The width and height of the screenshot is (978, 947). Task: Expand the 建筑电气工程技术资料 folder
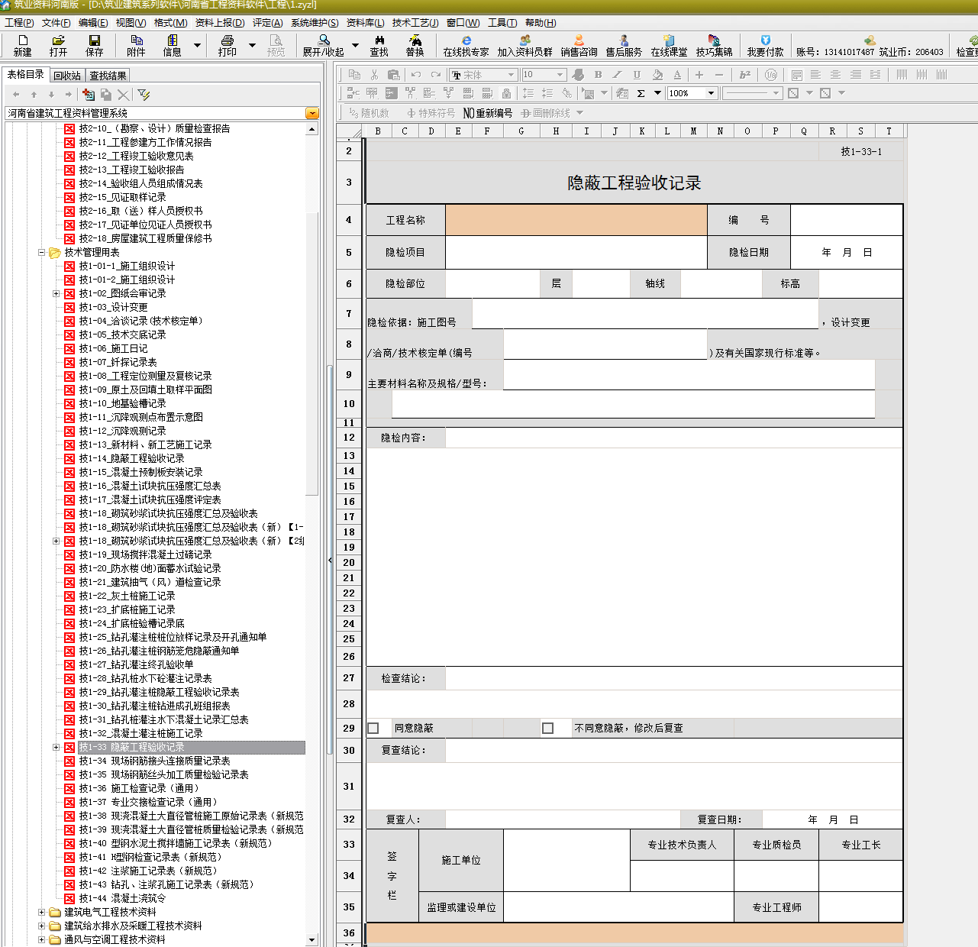tap(42, 912)
